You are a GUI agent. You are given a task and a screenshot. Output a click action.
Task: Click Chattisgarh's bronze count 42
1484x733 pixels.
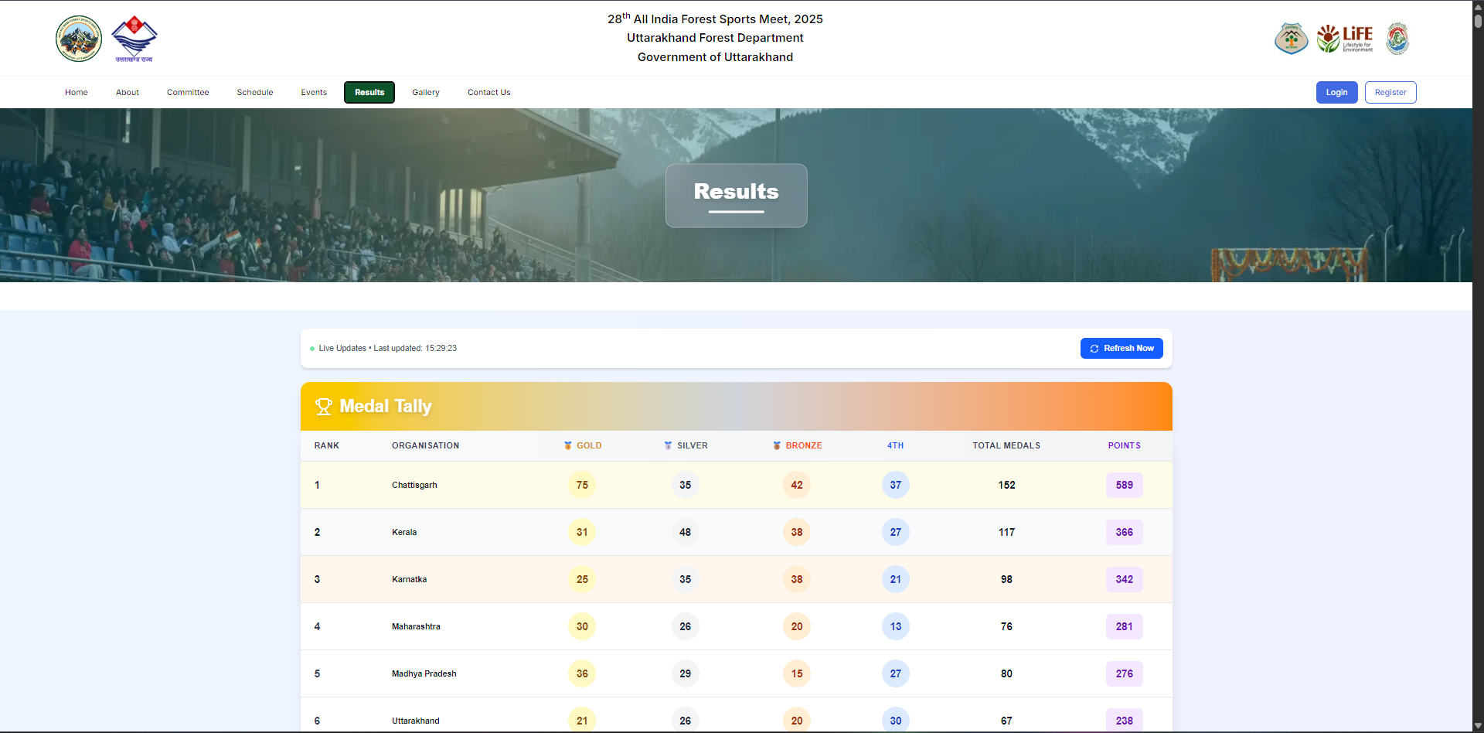point(797,485)
